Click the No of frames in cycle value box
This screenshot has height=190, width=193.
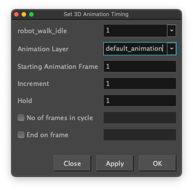[140, 118]
